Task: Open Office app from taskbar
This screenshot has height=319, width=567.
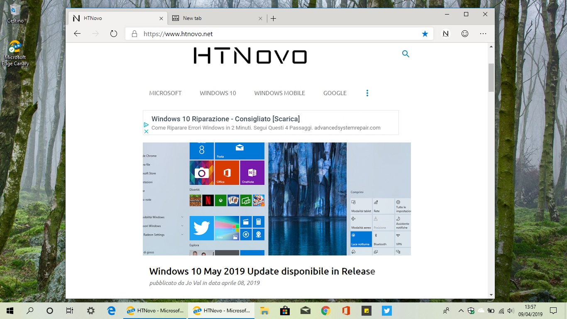Action: [x=346, y=310]
